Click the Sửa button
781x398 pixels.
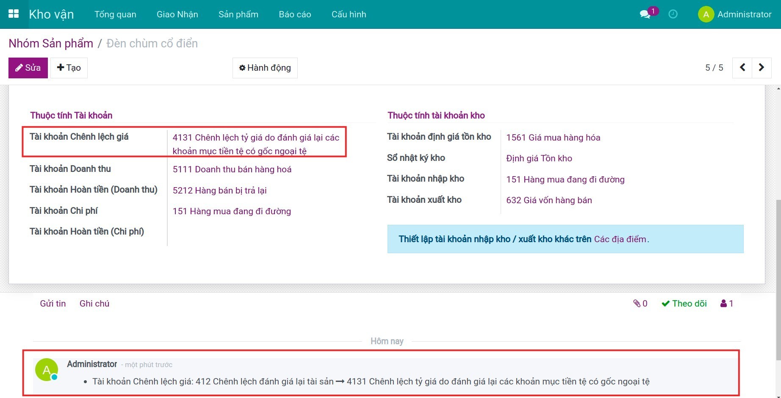click(x=28, y=68)
